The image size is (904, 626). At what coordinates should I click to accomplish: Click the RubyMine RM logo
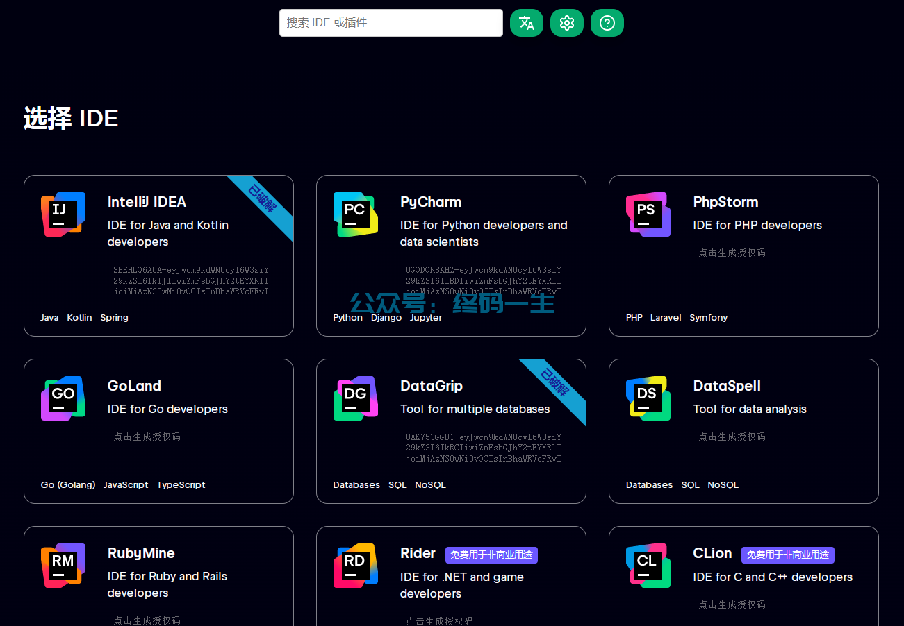coord(63,566)
